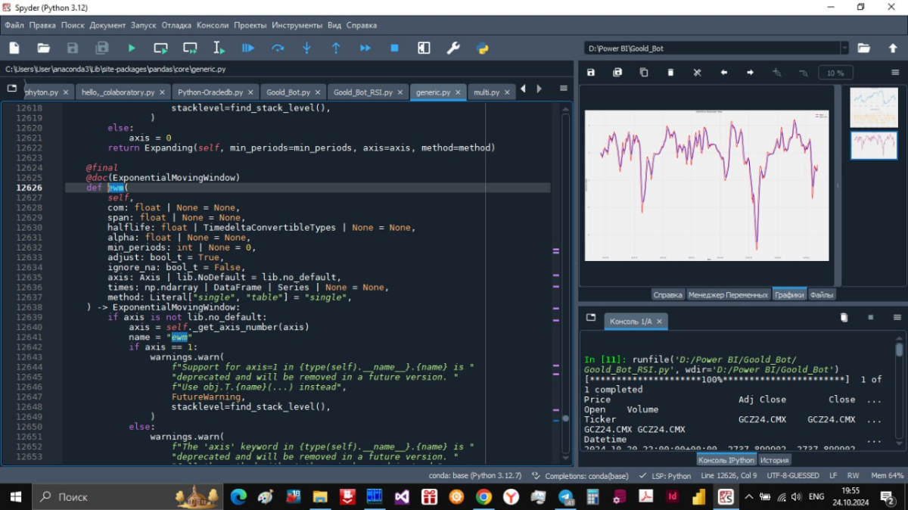The height and width of the screenshot is (510, 908).
Task: Continue debugger execution fast-forward icon
Action: (365, 48)
